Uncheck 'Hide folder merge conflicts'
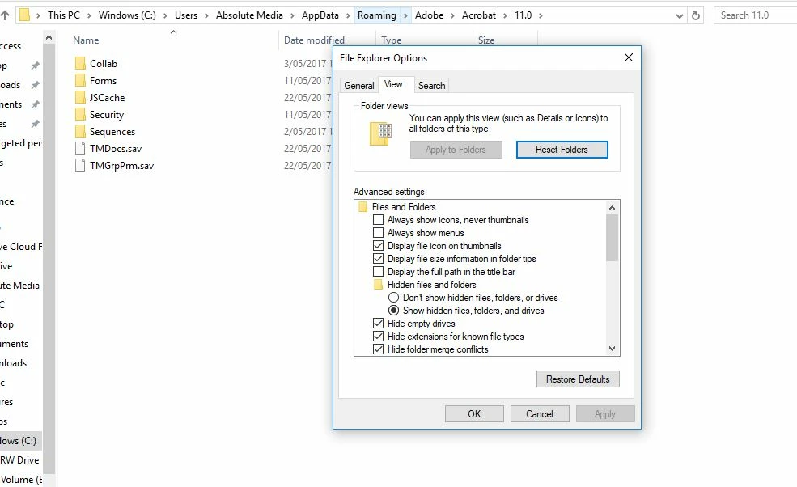The image size is (797, 487). pos(378,349)
